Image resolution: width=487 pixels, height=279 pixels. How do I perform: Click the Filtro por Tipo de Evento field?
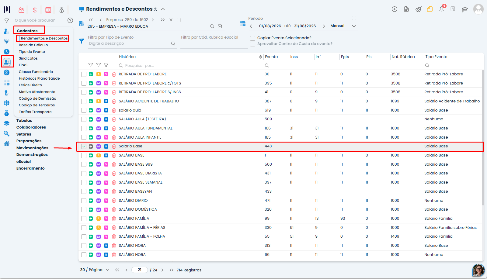click(132, 43)
